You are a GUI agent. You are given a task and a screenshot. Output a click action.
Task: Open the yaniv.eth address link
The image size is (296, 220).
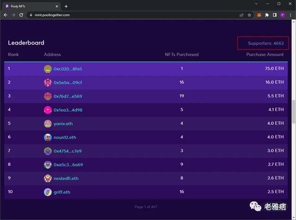point(63,124)
